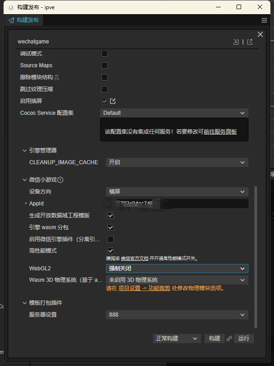Open the hamburger menu in the panel tab bar
Screen dimensions: 274x366
tap(264, 20)
